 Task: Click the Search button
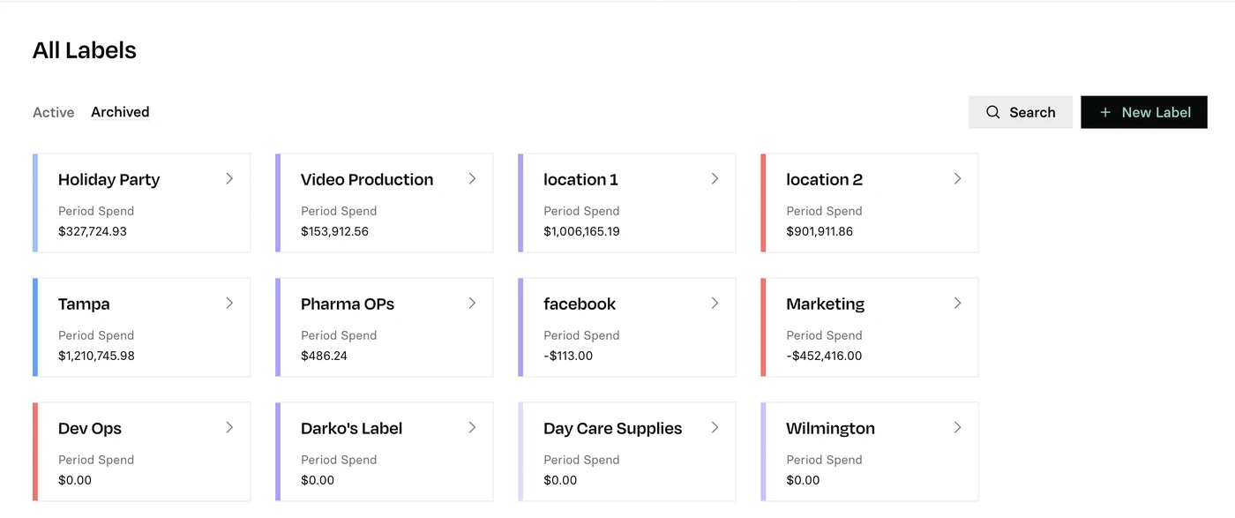click(1021, 112)
